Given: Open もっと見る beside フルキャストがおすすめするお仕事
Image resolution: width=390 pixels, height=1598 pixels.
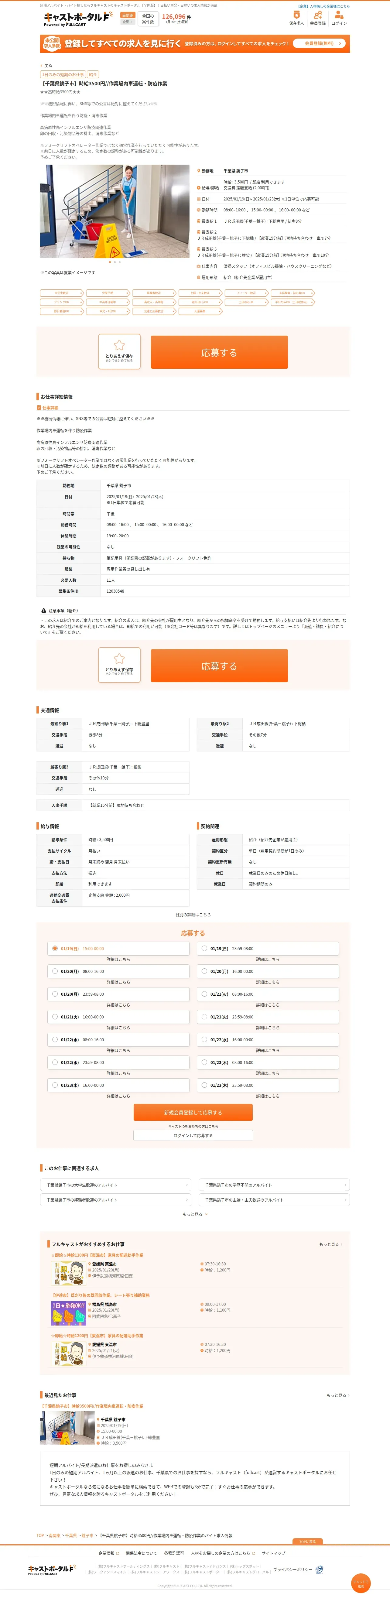Looking at the screenshot, I should (330, 1244).
